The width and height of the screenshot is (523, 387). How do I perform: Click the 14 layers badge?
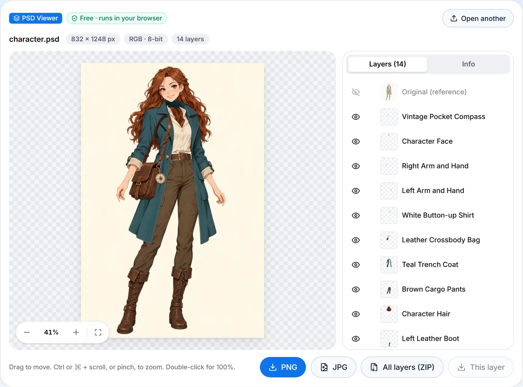point(190,39)
